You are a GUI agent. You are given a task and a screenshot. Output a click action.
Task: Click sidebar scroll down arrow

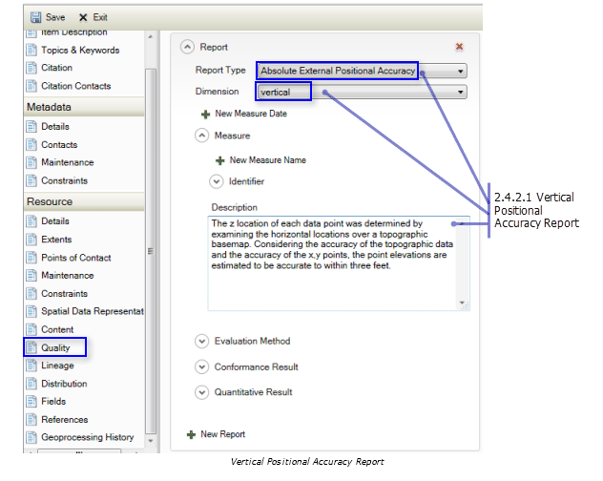click(x=151, y=441)
